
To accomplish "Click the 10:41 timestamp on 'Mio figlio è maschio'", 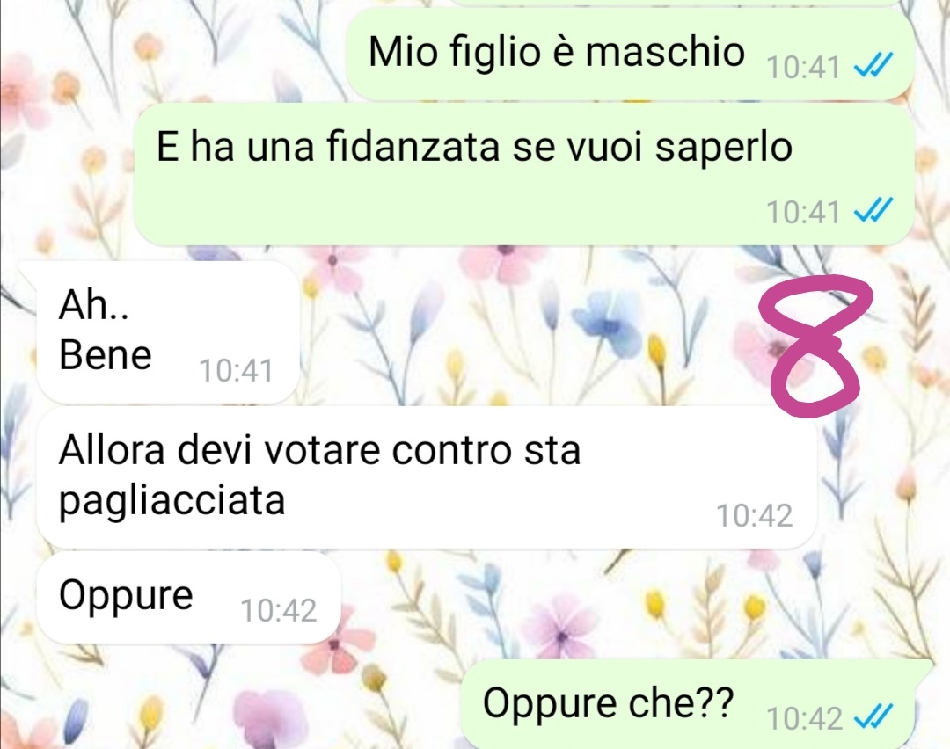I will (x=803, y=67).
